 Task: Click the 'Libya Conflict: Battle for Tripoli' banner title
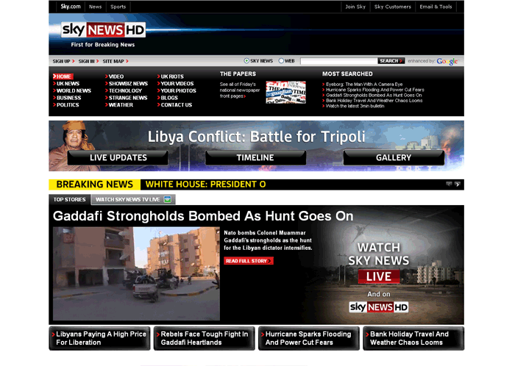tap(256, 137)
